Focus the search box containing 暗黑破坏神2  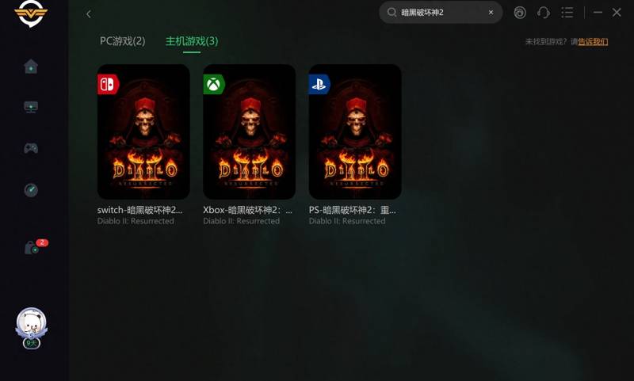click(441, 13)
